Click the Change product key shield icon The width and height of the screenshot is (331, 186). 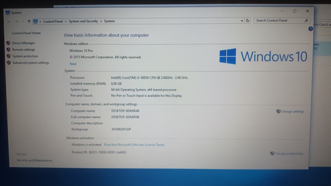pyautogui.click(x=272, y=153)
